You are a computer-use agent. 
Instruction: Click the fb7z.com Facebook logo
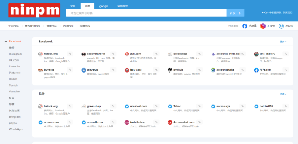(x=256, y=70)
